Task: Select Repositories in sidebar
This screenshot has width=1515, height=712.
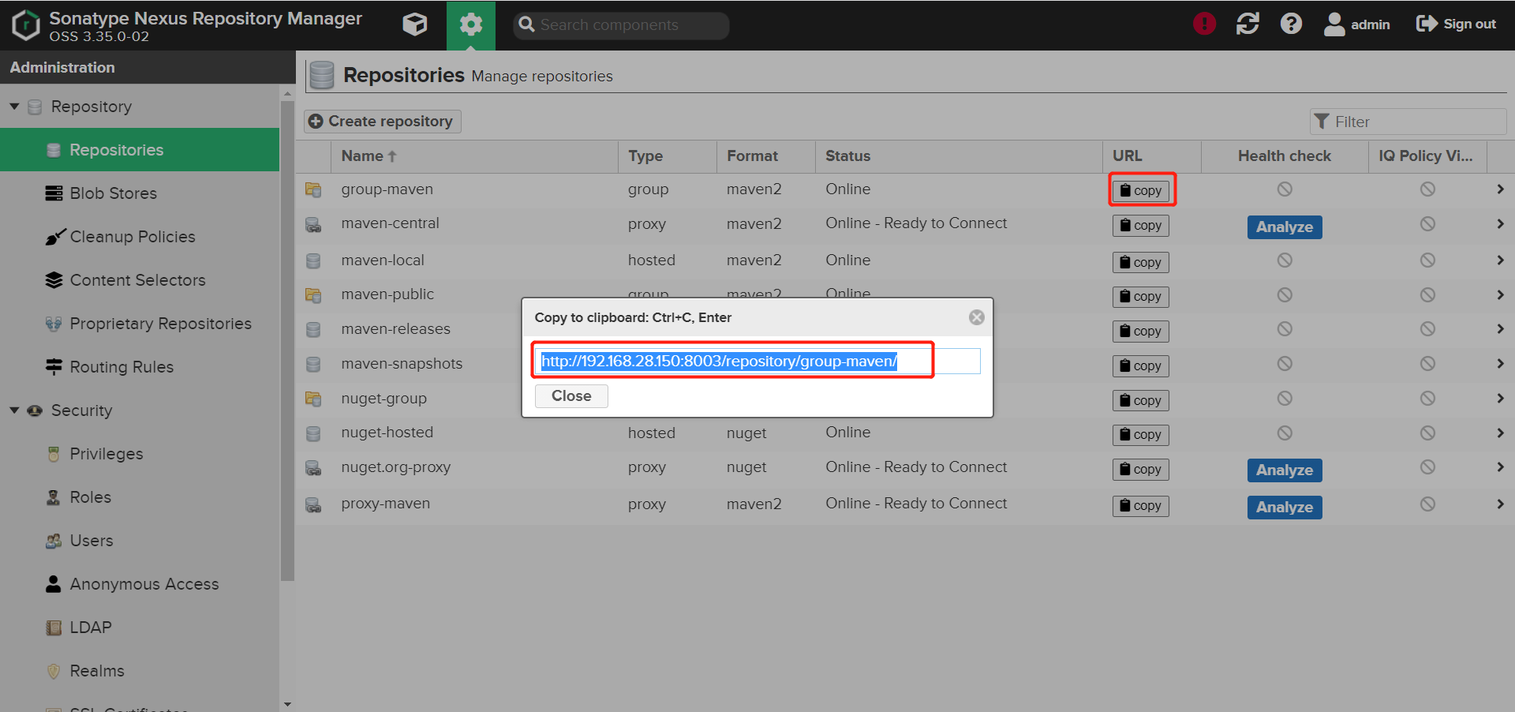Action: pyautogui.click(x=140, y=150)
